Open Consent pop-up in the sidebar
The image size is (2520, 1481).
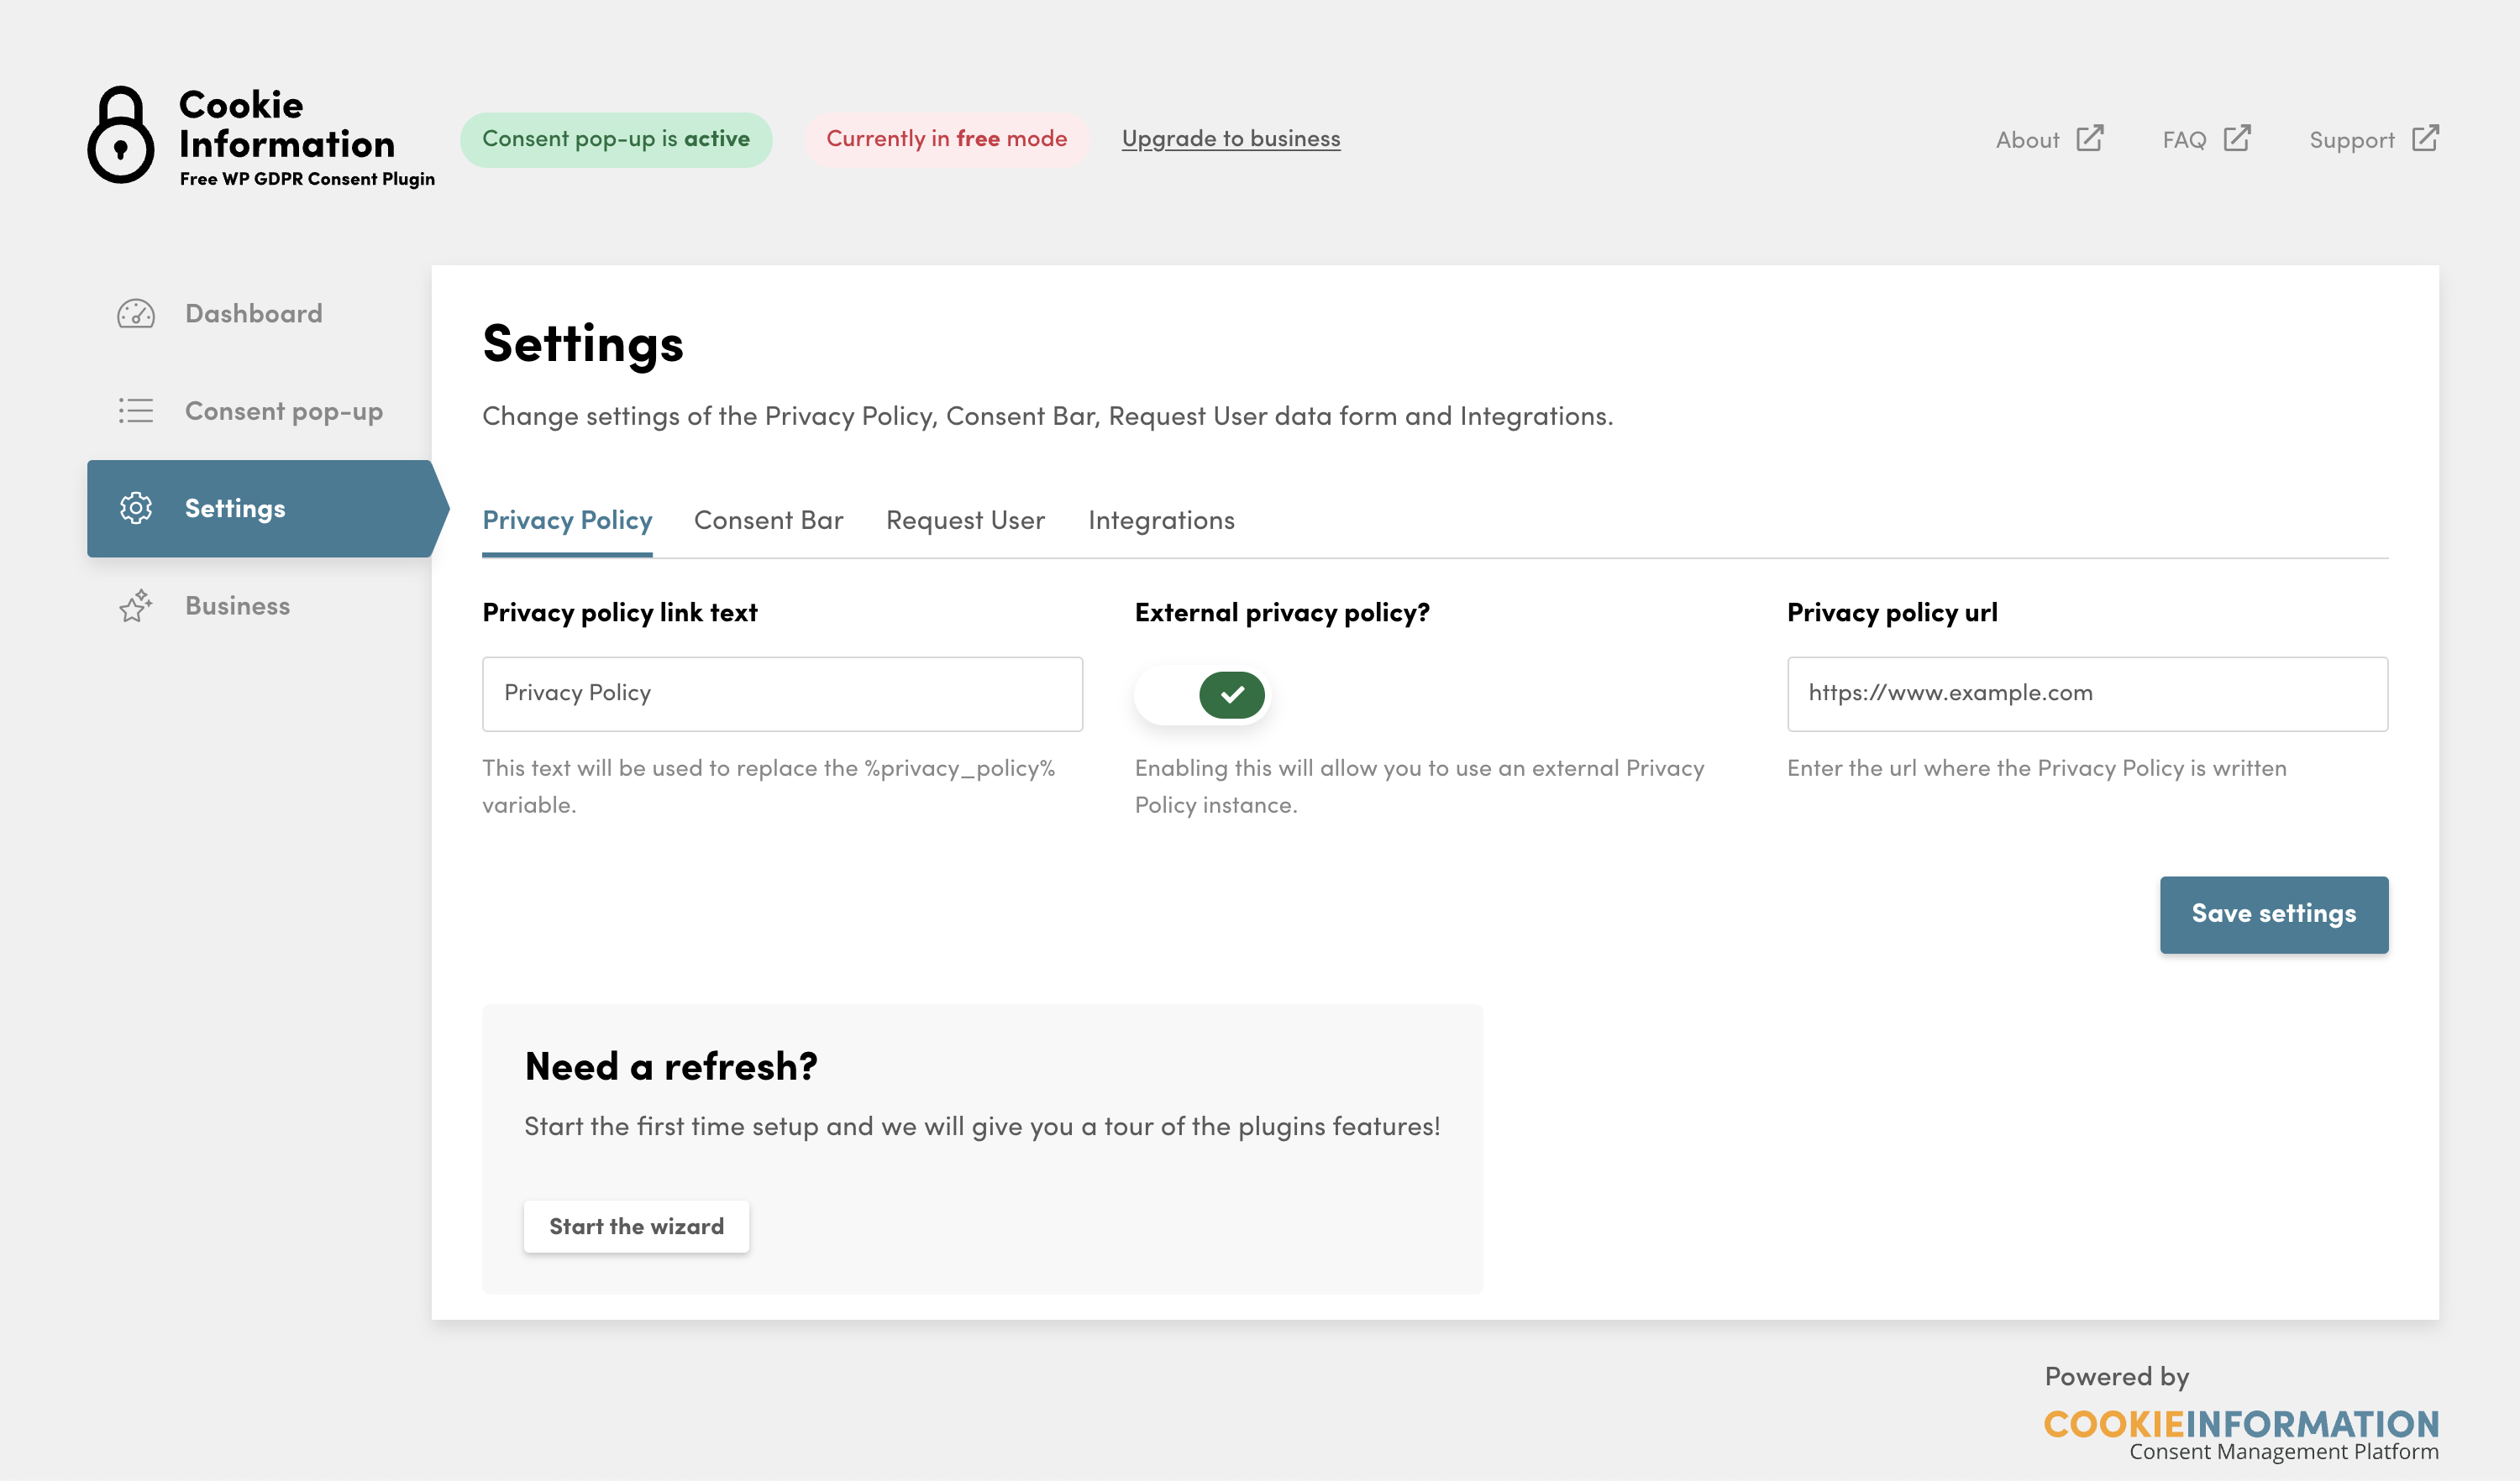click(x=283, y=411)
